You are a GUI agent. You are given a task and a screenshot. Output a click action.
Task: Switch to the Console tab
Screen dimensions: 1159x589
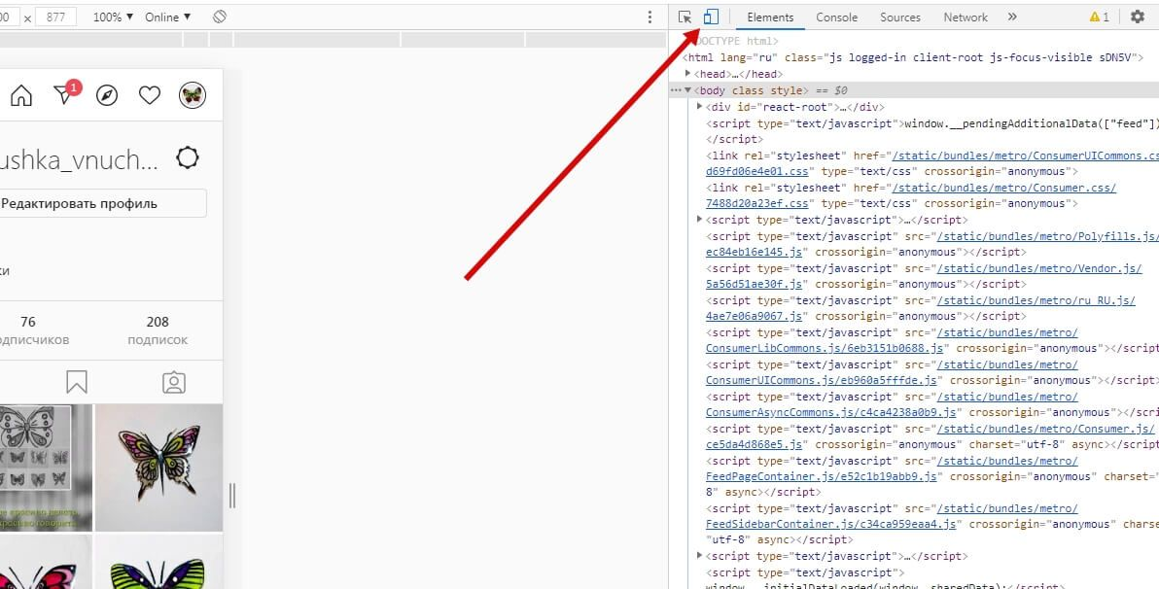(x=837, y=17)
